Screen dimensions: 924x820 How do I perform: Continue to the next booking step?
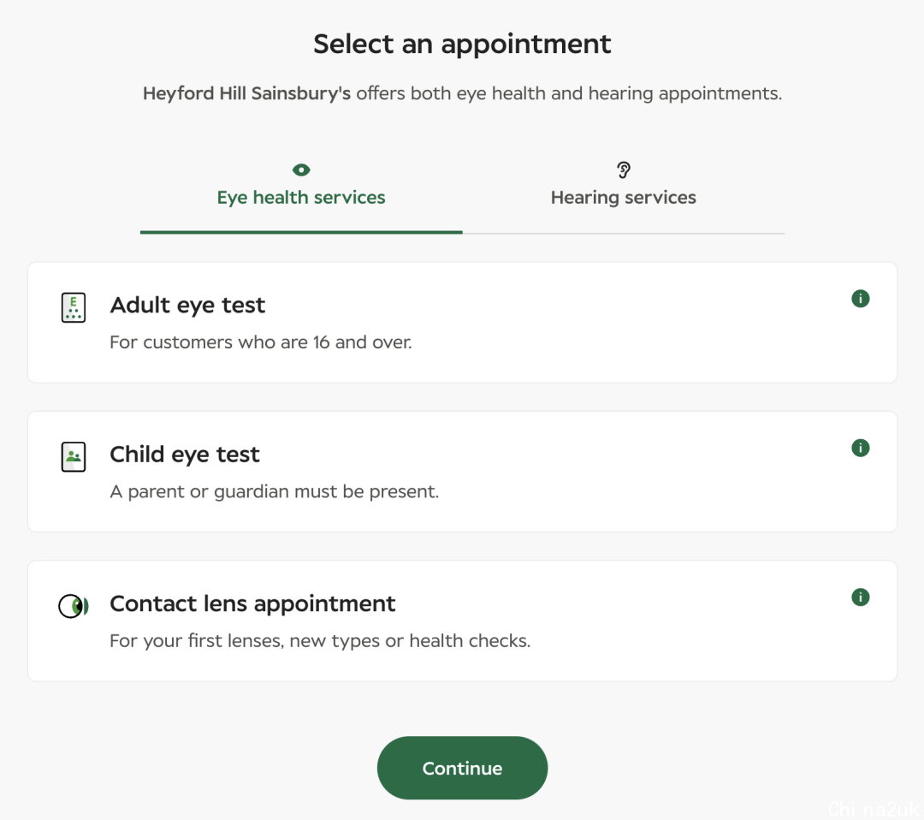click(463, 768)
